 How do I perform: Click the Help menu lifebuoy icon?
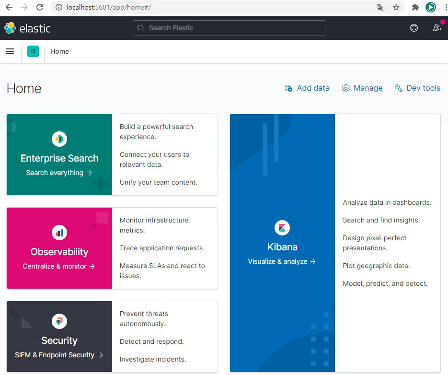(414, 28)
